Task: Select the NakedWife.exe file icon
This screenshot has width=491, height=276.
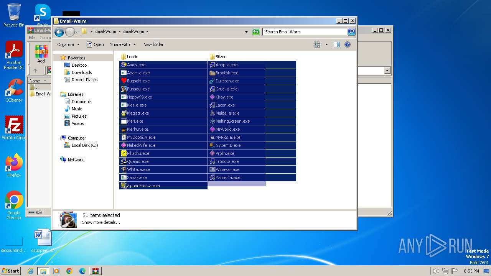Action: pyautogui.click(x=124, y=145)
